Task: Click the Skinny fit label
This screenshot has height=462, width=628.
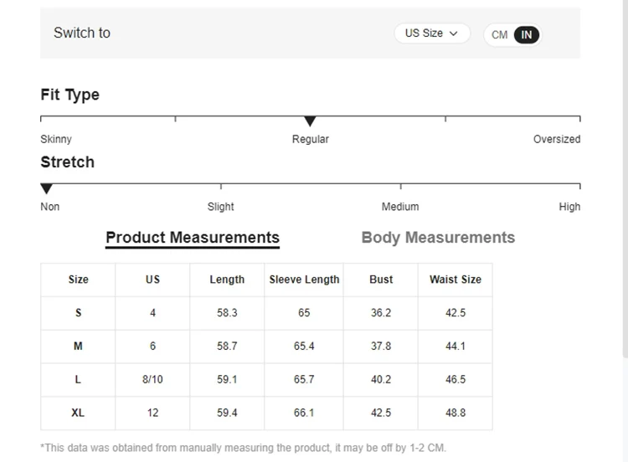Action: [x=56, y=140]
